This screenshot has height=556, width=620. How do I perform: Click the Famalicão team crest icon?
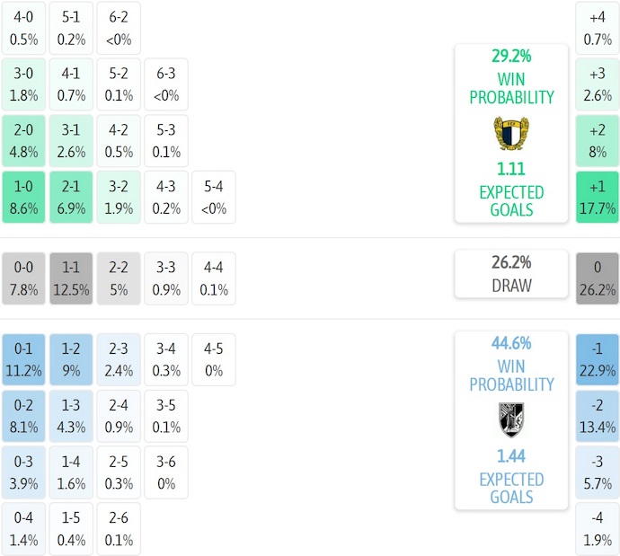[510, 133]
